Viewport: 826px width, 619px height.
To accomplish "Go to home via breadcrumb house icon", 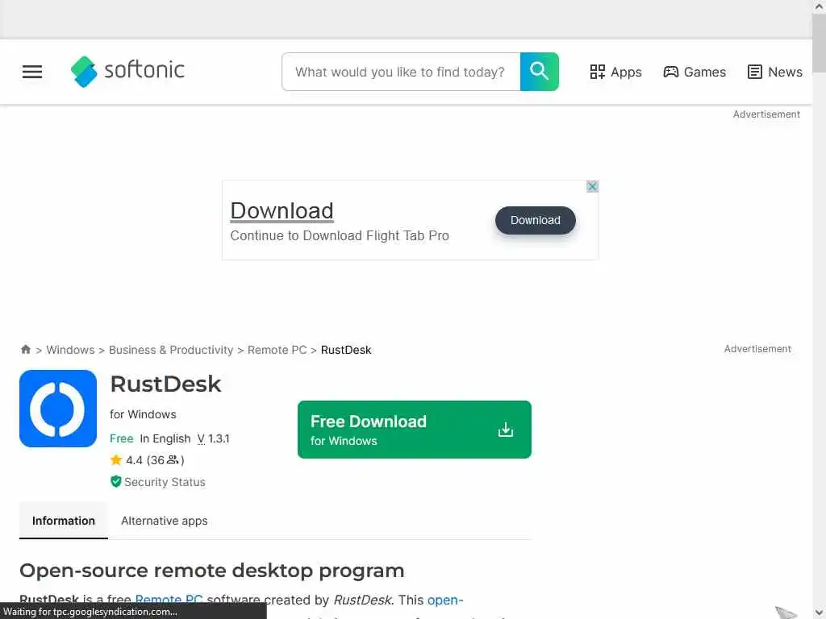I will [x=25, y=350].
